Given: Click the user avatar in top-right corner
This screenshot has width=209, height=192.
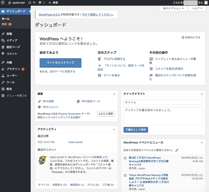Looking at the screenshot, I should pos(206,3).
